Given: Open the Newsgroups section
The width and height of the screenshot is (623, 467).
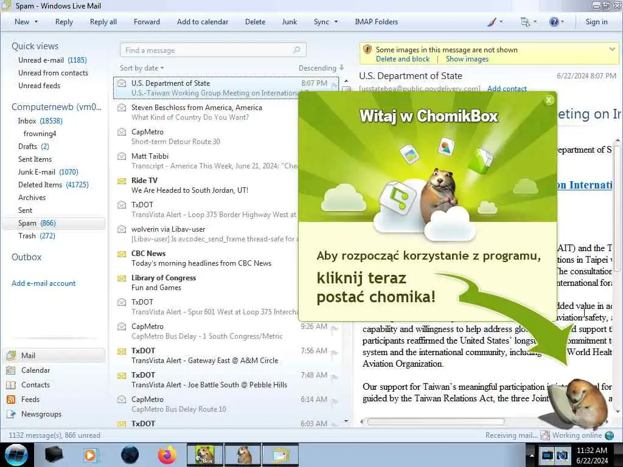Looking at the screenshot, I should pyautogui.click(x=55, y=414).
